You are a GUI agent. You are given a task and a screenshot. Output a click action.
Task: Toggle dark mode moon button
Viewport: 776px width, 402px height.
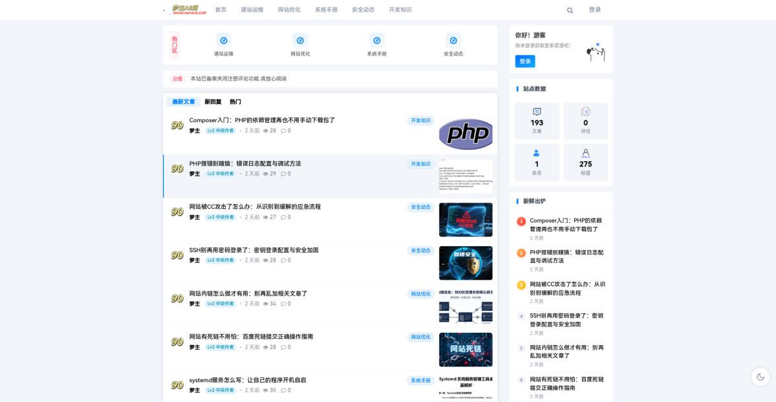tap(760, 377)
